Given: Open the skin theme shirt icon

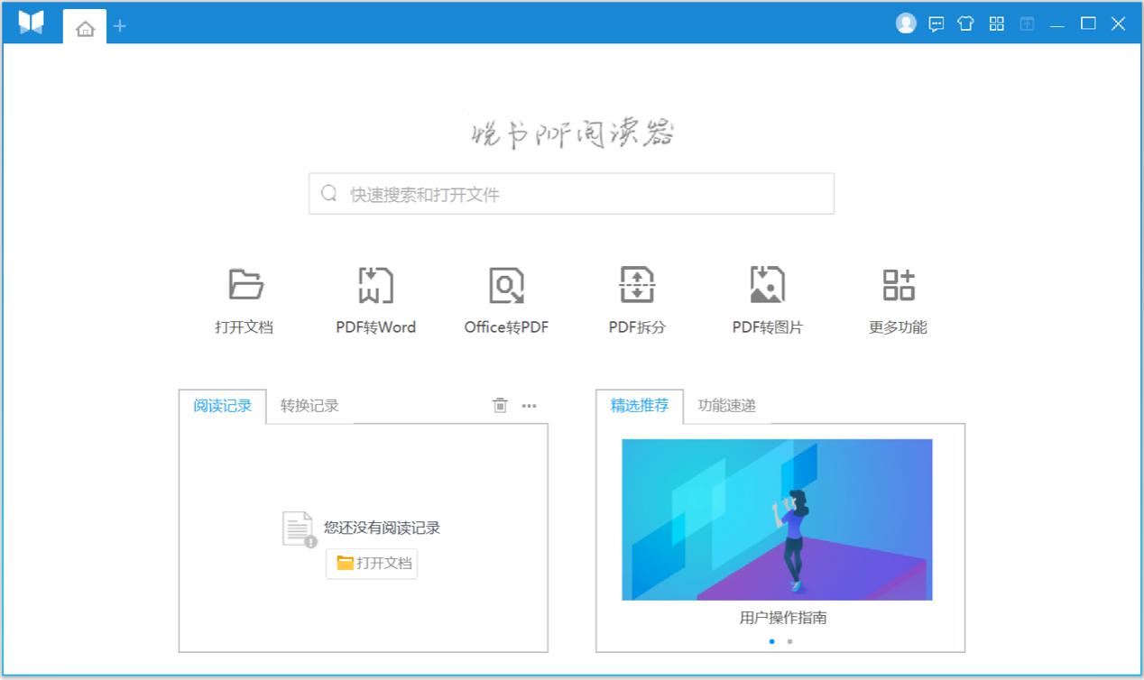Looking at the screenshot, I should click(x=965, y=23).
